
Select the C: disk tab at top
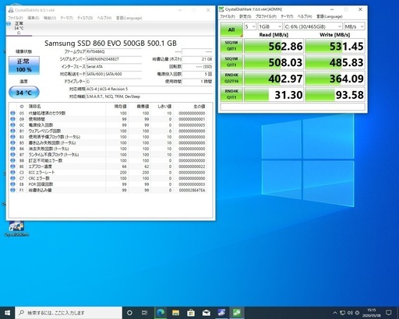[x=19, y=28]
